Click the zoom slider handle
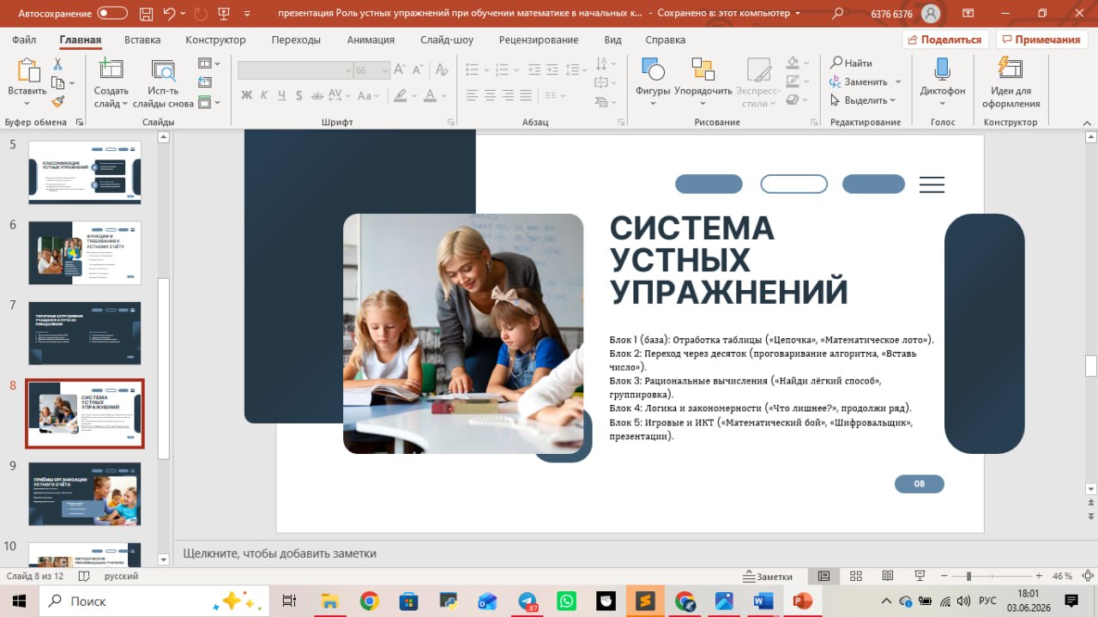The image size is (1098, 617). pyautogui.click(x=968, y=576)
